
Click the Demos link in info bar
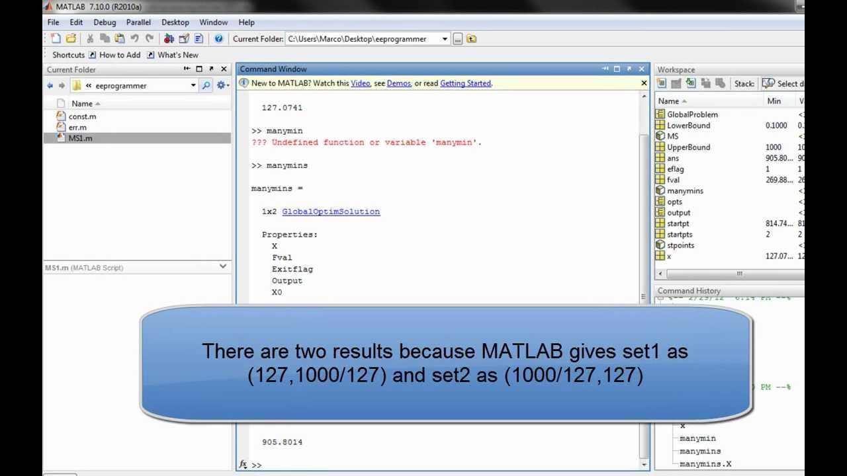(x=399, y=83)
